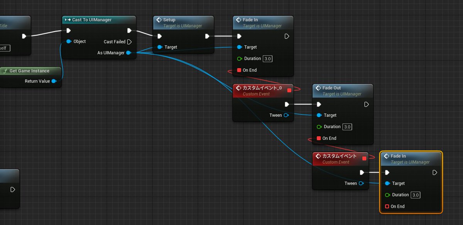Click the Fade Out input exec pin
Viewport: 463px width, 225px height.
pos(319,104)
